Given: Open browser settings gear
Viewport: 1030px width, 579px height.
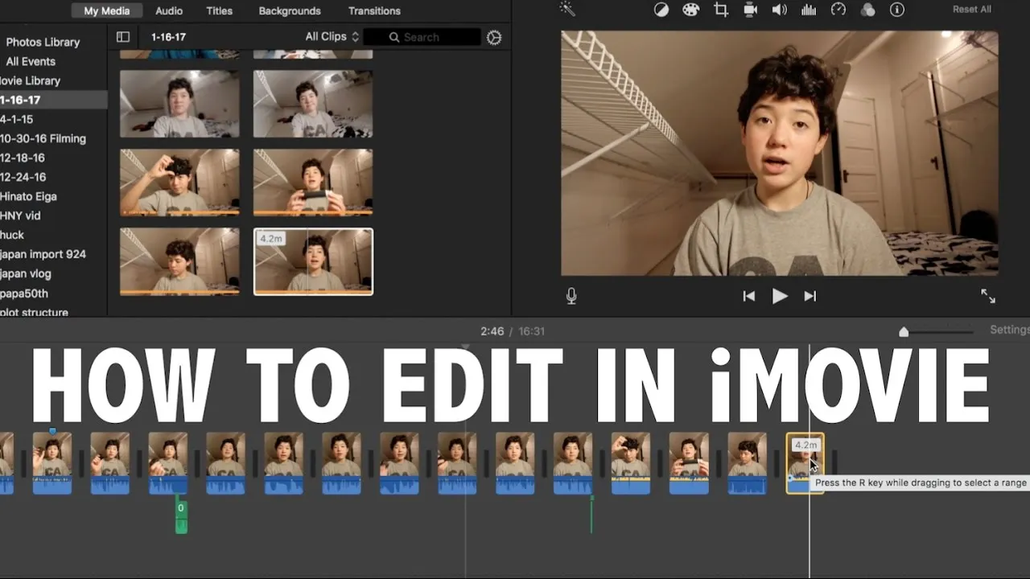Looking at the screenshot, I should pyautogui.click(x=494, y=37).
